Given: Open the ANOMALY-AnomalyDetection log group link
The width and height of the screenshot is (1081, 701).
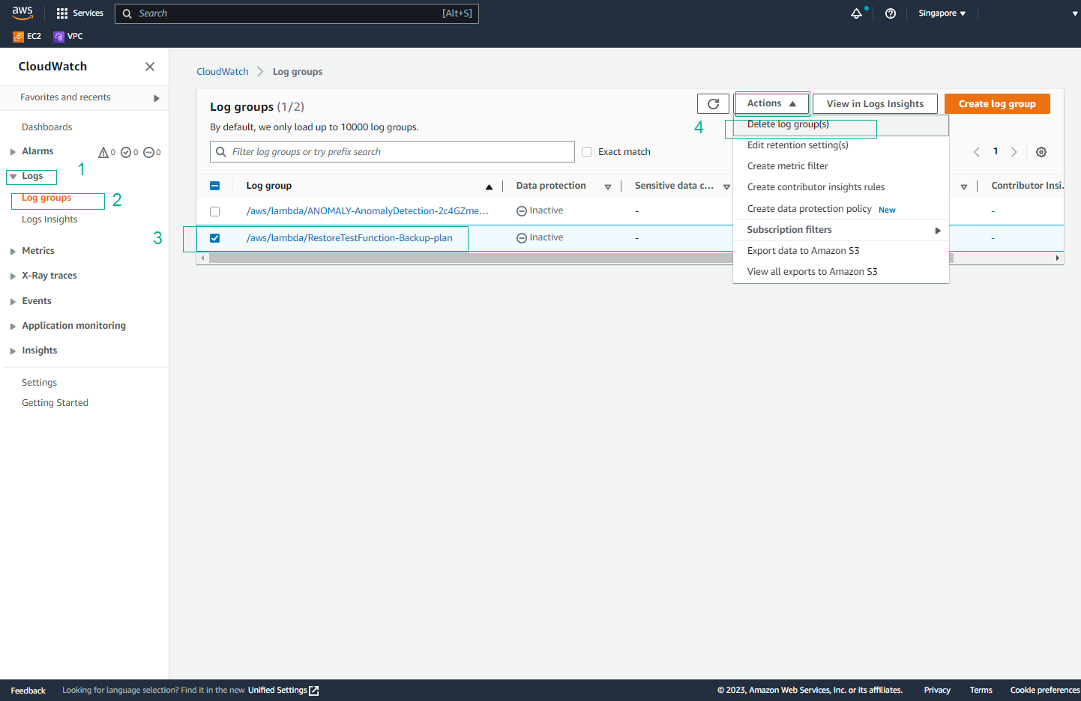Looking at the screenshot, I should (x=367, y=211).
